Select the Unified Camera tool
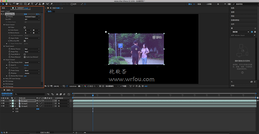 click(18, 4)
